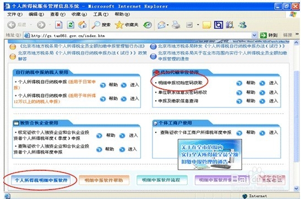Open the 收藏(A) menu
The image size is (301, 199).
point(79,14)
